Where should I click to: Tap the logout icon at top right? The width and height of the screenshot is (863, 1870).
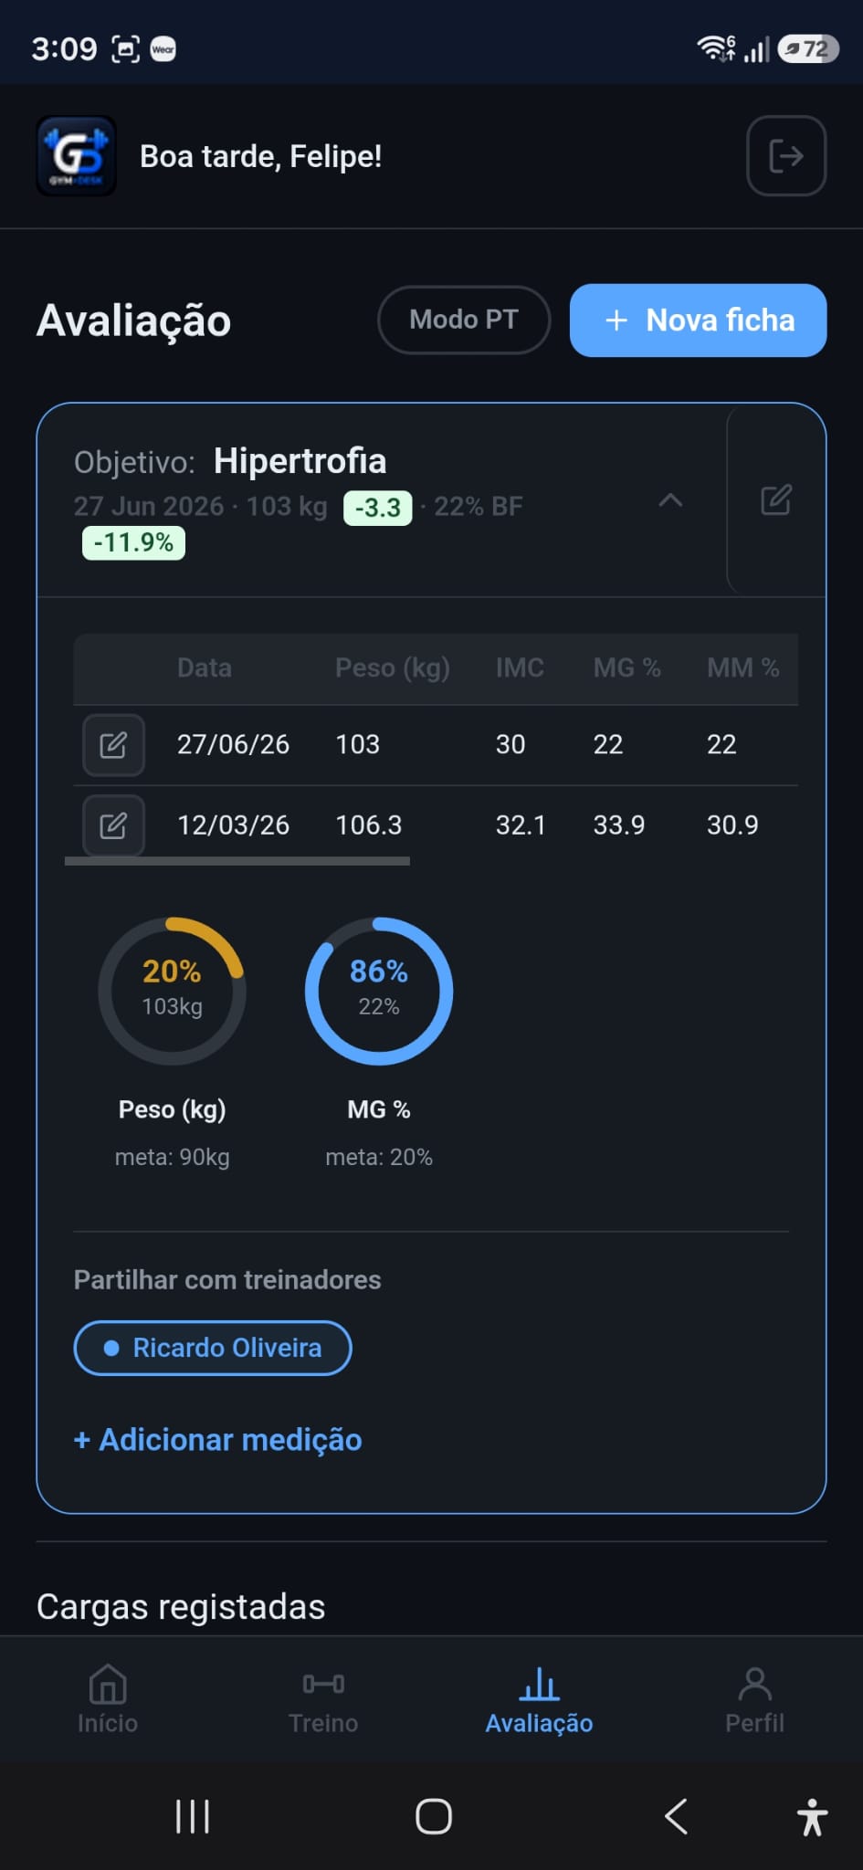point(786,156)
